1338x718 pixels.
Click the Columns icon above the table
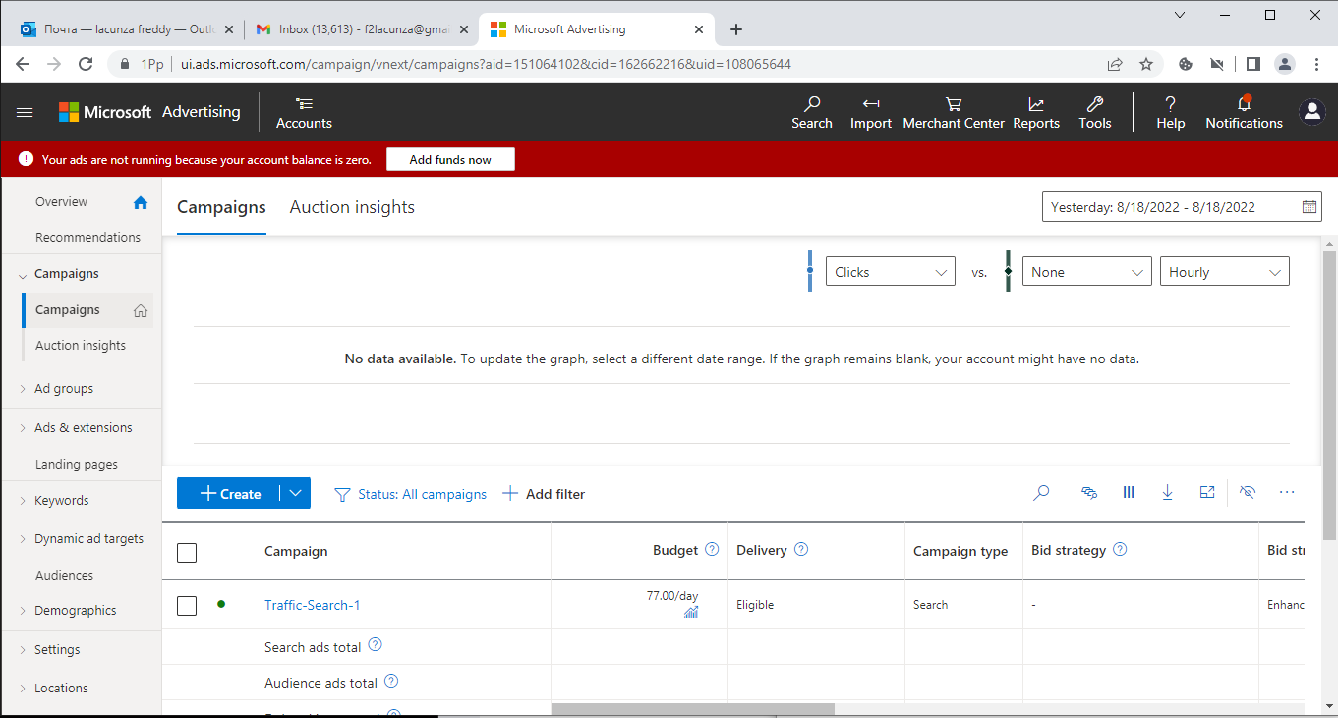pos(1129,493)
